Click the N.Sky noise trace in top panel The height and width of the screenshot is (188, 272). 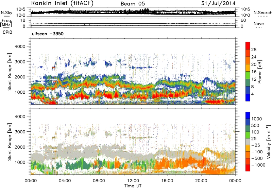click(x=133, y=12)
